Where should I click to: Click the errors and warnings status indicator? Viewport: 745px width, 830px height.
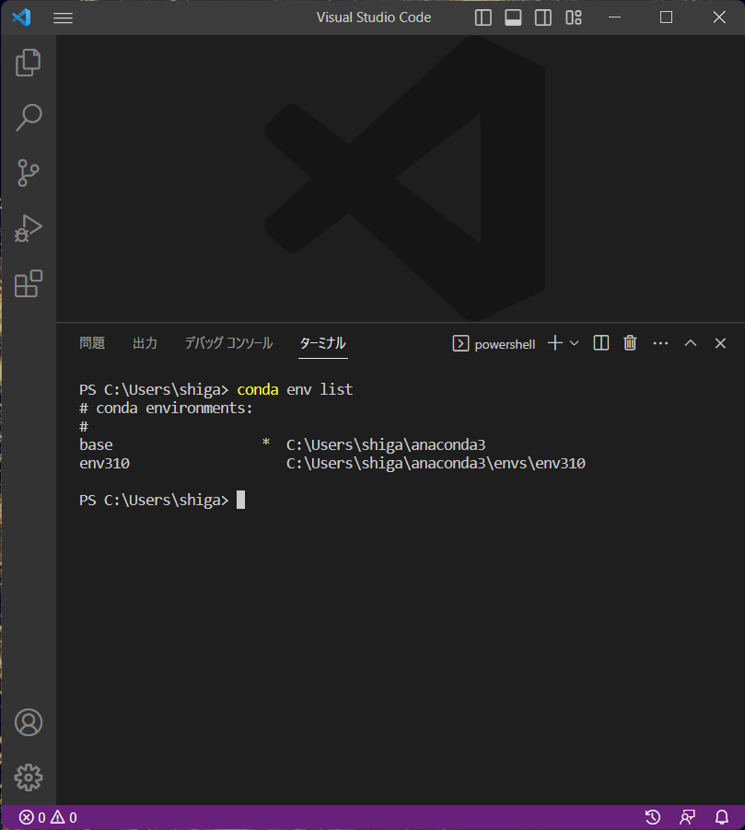(x=48, y=817)
